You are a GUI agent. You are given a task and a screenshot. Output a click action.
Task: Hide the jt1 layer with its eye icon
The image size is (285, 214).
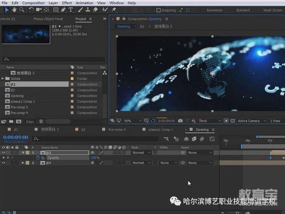click(x=4, y=163)
